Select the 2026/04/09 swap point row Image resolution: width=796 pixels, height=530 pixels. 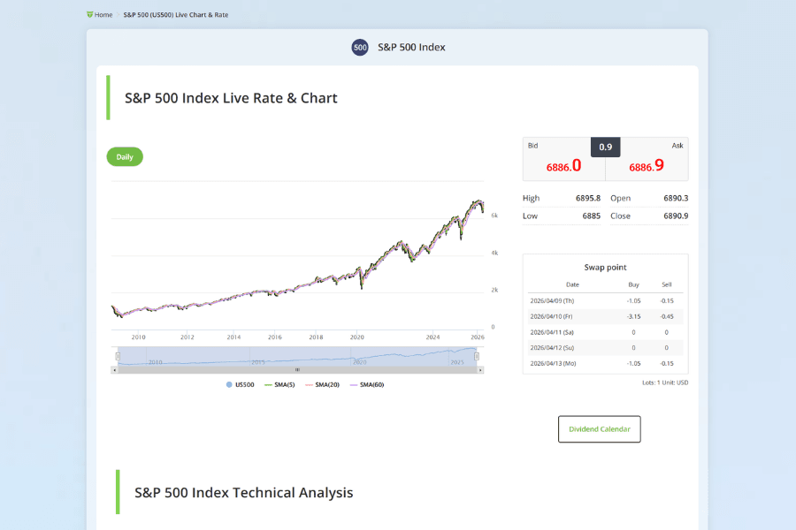pyautogui.click(x=605, y=300)
